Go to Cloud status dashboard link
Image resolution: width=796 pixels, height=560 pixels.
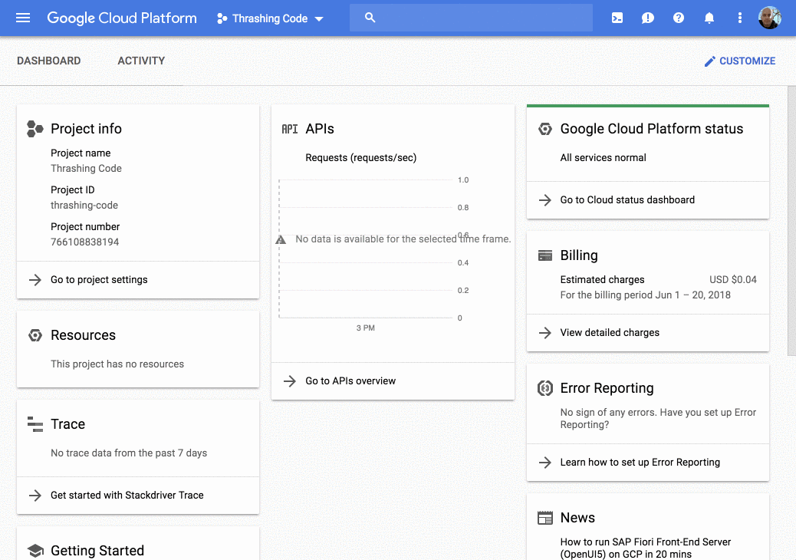(627, 200)
